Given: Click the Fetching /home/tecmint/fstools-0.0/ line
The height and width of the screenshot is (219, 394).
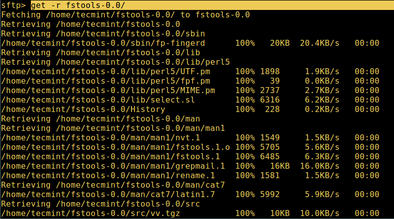Looking at the screenshot, I should [126, 15].
